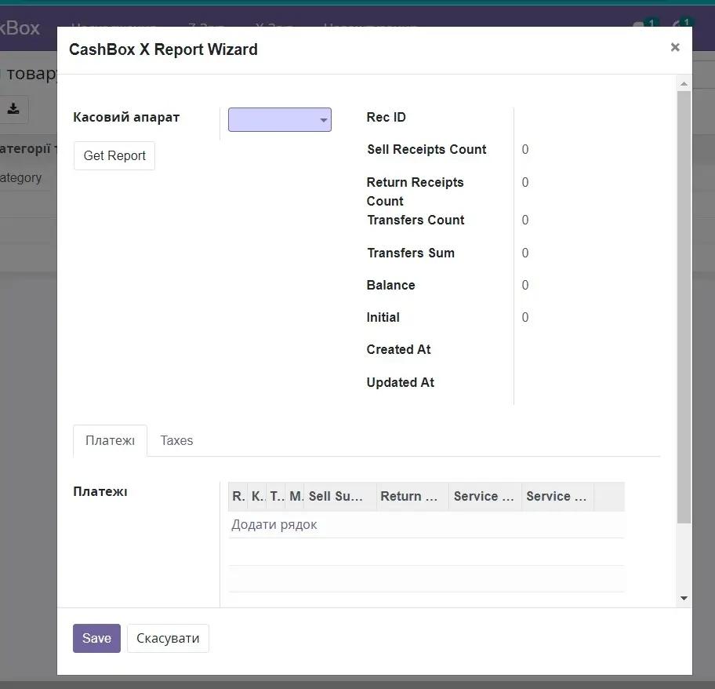The height and width of the screenshot is (689, 715).
Task: Click the last Service column header
Action: click(557, 496)
